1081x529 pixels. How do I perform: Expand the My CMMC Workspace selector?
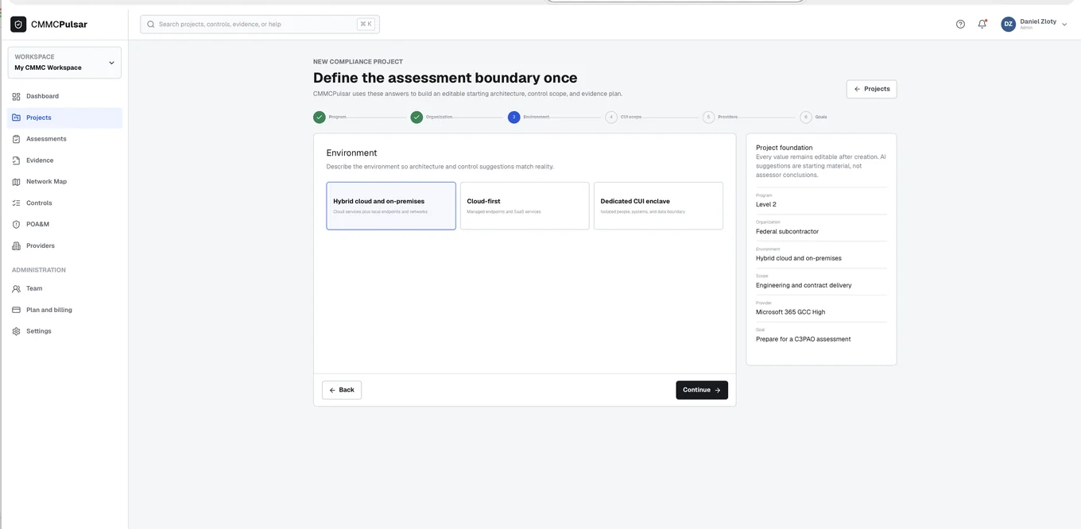(x=64, y=63)
